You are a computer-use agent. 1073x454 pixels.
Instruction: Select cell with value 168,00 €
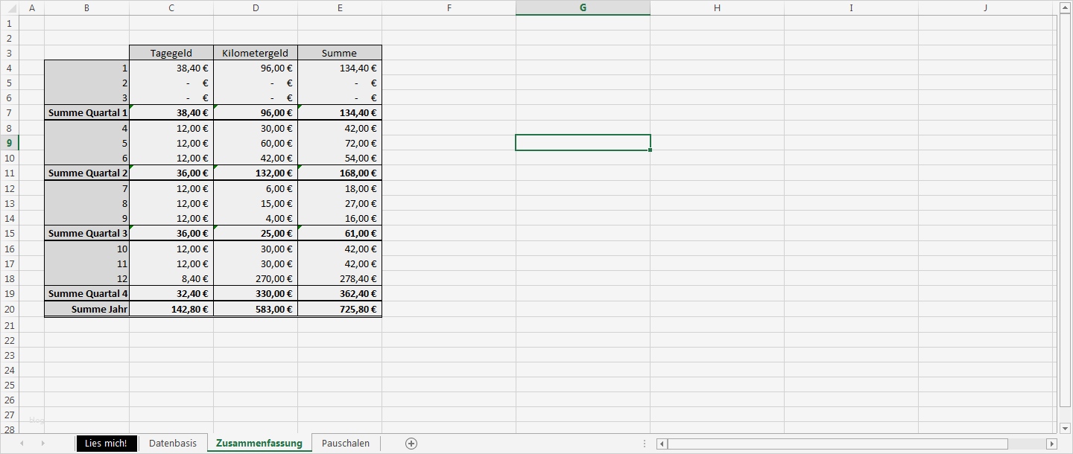pos(340,173)
